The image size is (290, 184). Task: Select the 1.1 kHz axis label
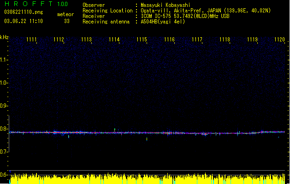tap(4, 60)
